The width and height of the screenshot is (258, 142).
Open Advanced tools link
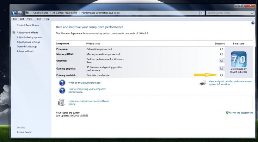tap(25, 51)
